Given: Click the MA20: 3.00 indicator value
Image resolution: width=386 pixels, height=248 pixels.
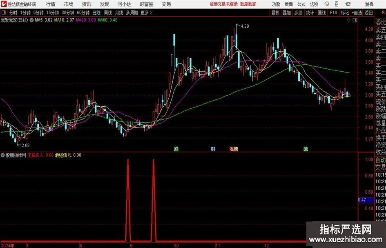Looking at the screenshot, I should (x=86, y=20).
